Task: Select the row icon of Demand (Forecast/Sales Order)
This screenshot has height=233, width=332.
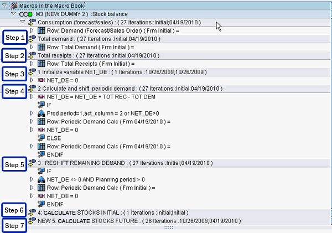Action: (41, 30)
